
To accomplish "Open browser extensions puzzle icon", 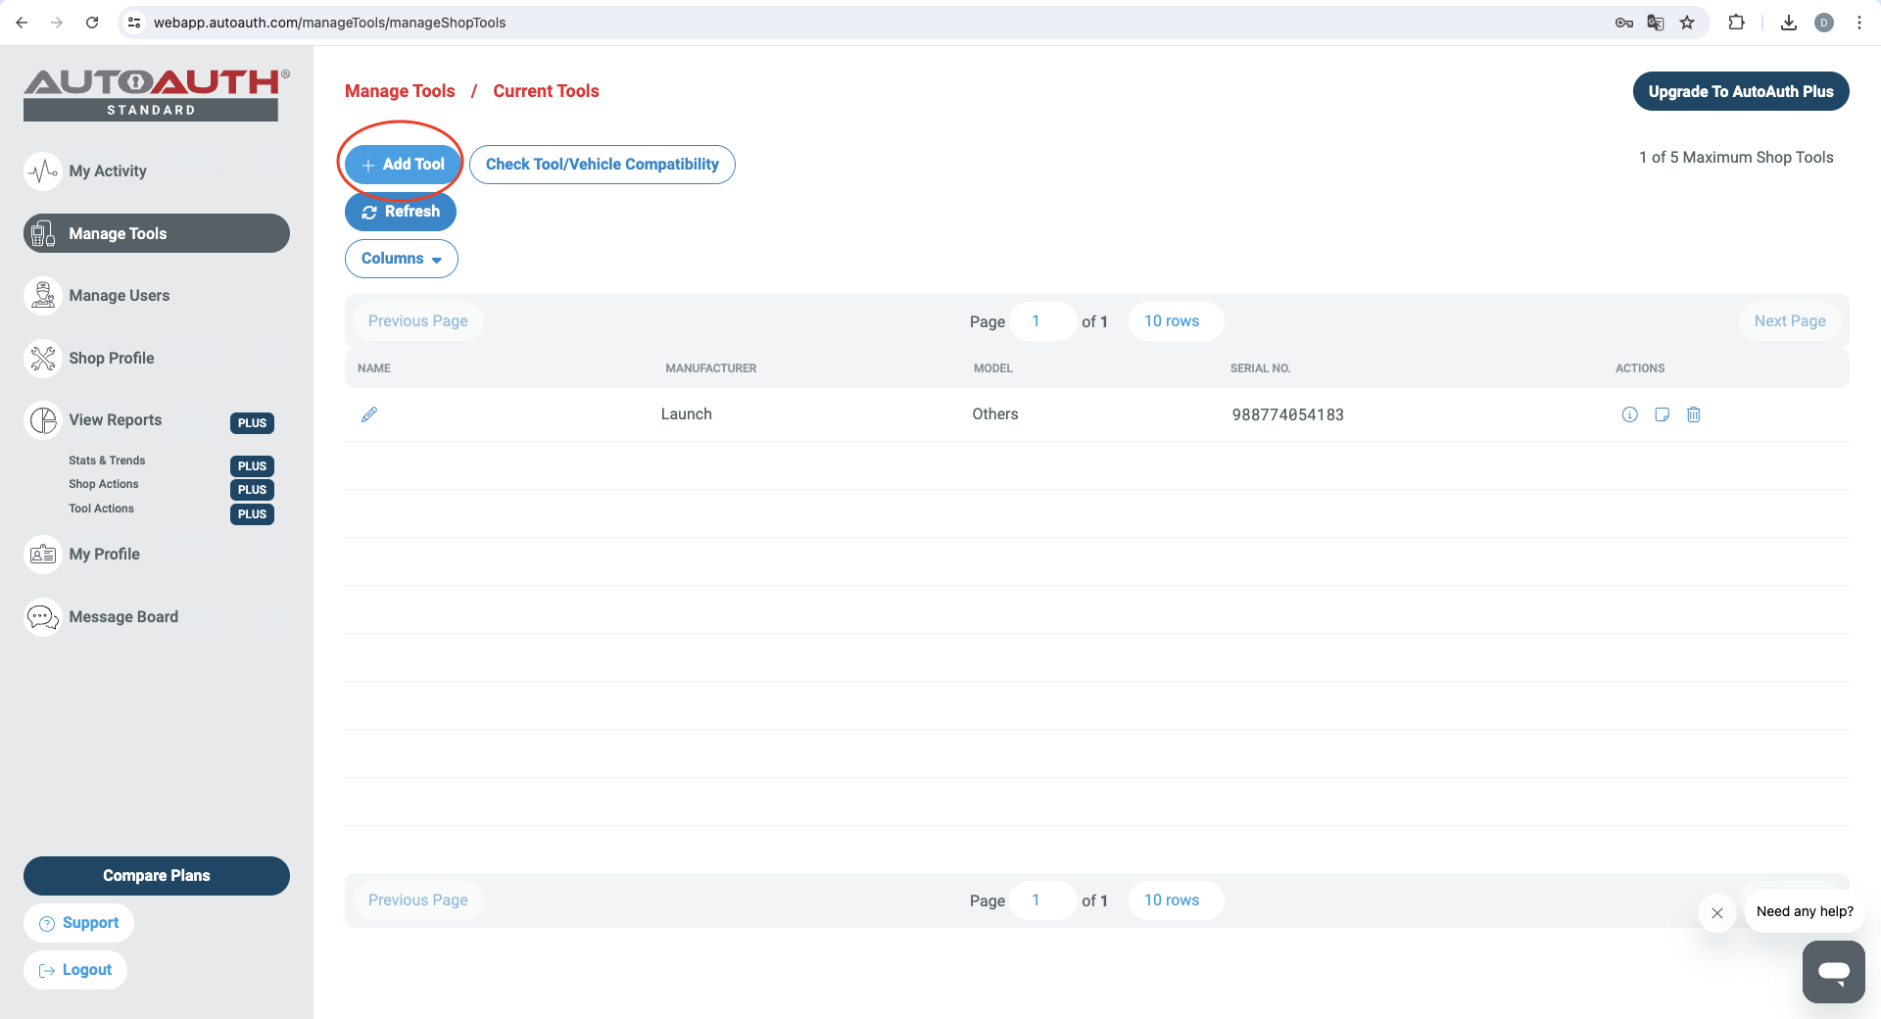I will click(x=1736, y=23).
